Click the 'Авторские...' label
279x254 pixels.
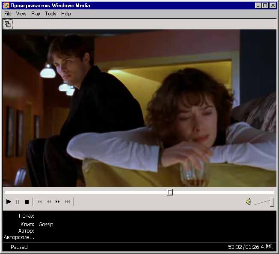pos(19,237)
